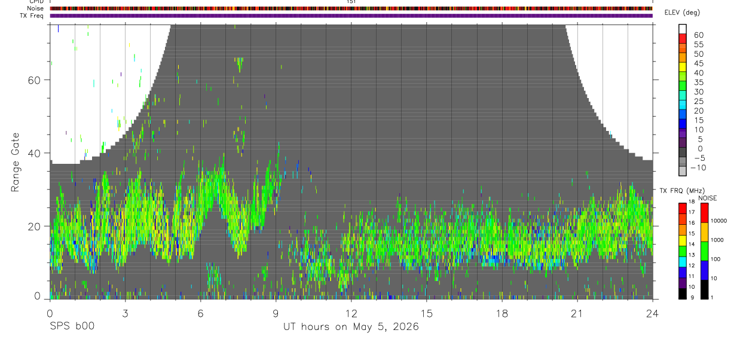Image resolution: width=734 pixels, height=339 pixels.
Task: Click the 'NOISE' legend title
Action: (708, 198)
